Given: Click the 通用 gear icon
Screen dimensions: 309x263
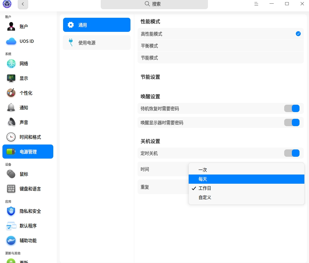Looking at the screenshot, I should (71, 25).
